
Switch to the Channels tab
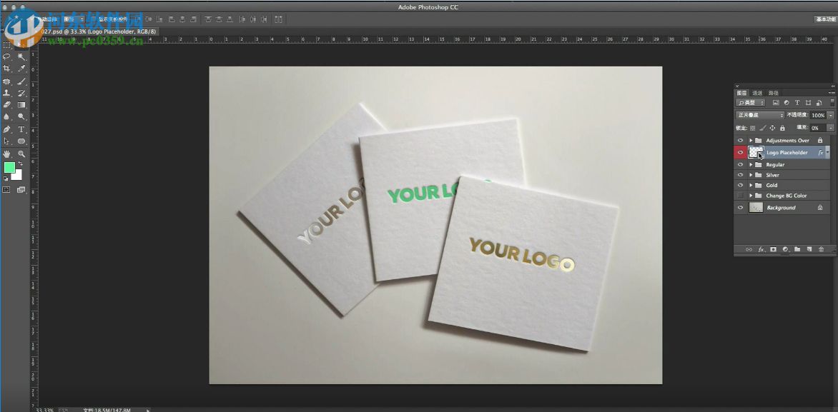[x=757, y=93]
